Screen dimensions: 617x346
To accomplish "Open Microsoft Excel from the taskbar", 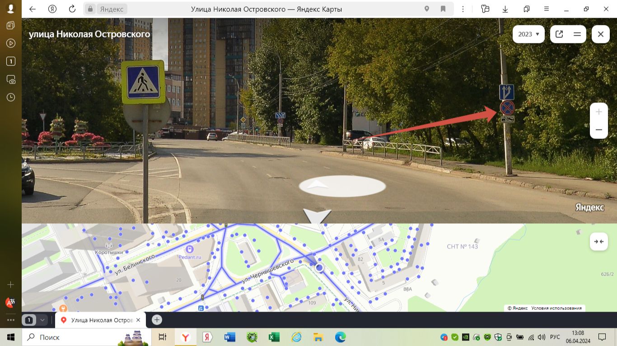I will coord(274,337).
